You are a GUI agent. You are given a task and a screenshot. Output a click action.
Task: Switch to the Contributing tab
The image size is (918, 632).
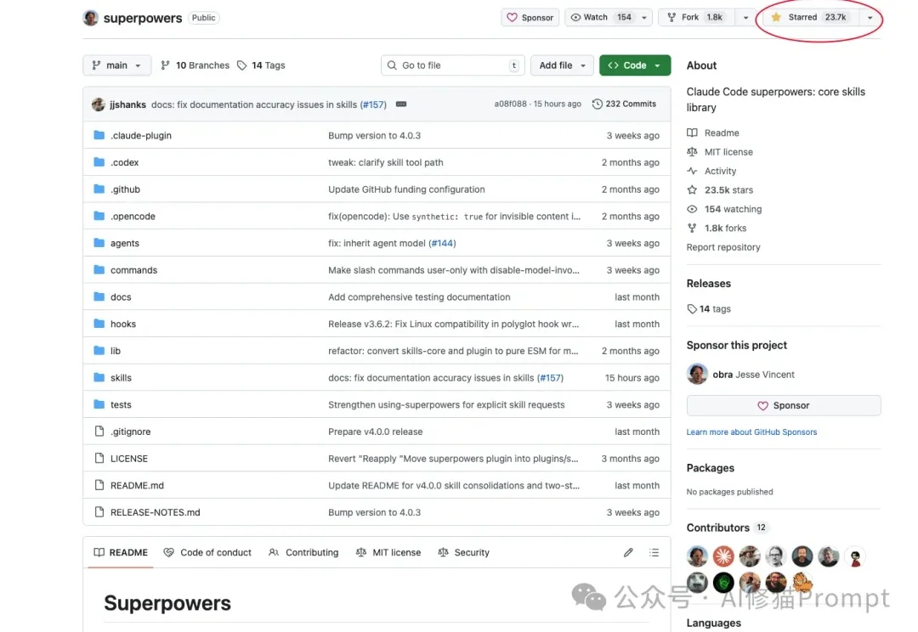[303, 552]
